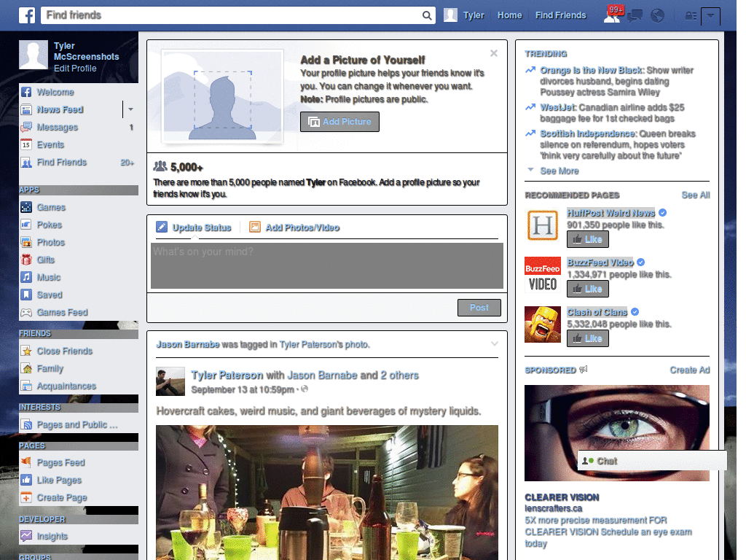Viewport: 746px width, 560px height.
Task: Open friend requests icon with 99+ badge
Action: click(613, 15)
